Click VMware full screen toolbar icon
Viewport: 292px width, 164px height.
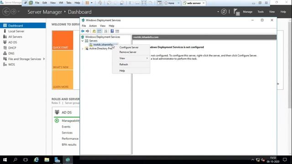pos(144,3)
